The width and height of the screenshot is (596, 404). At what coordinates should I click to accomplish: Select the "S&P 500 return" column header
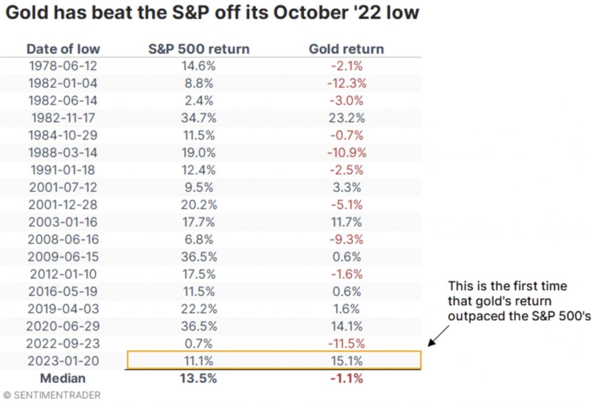coord(199,49)
